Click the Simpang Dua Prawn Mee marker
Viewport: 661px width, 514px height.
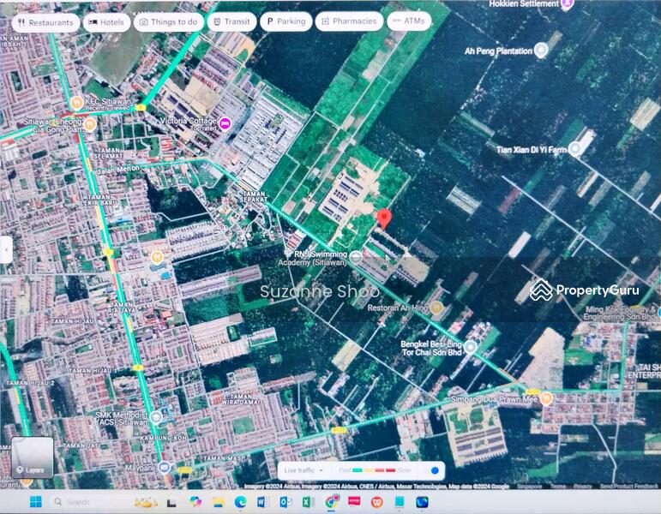[x=546, y=398]
